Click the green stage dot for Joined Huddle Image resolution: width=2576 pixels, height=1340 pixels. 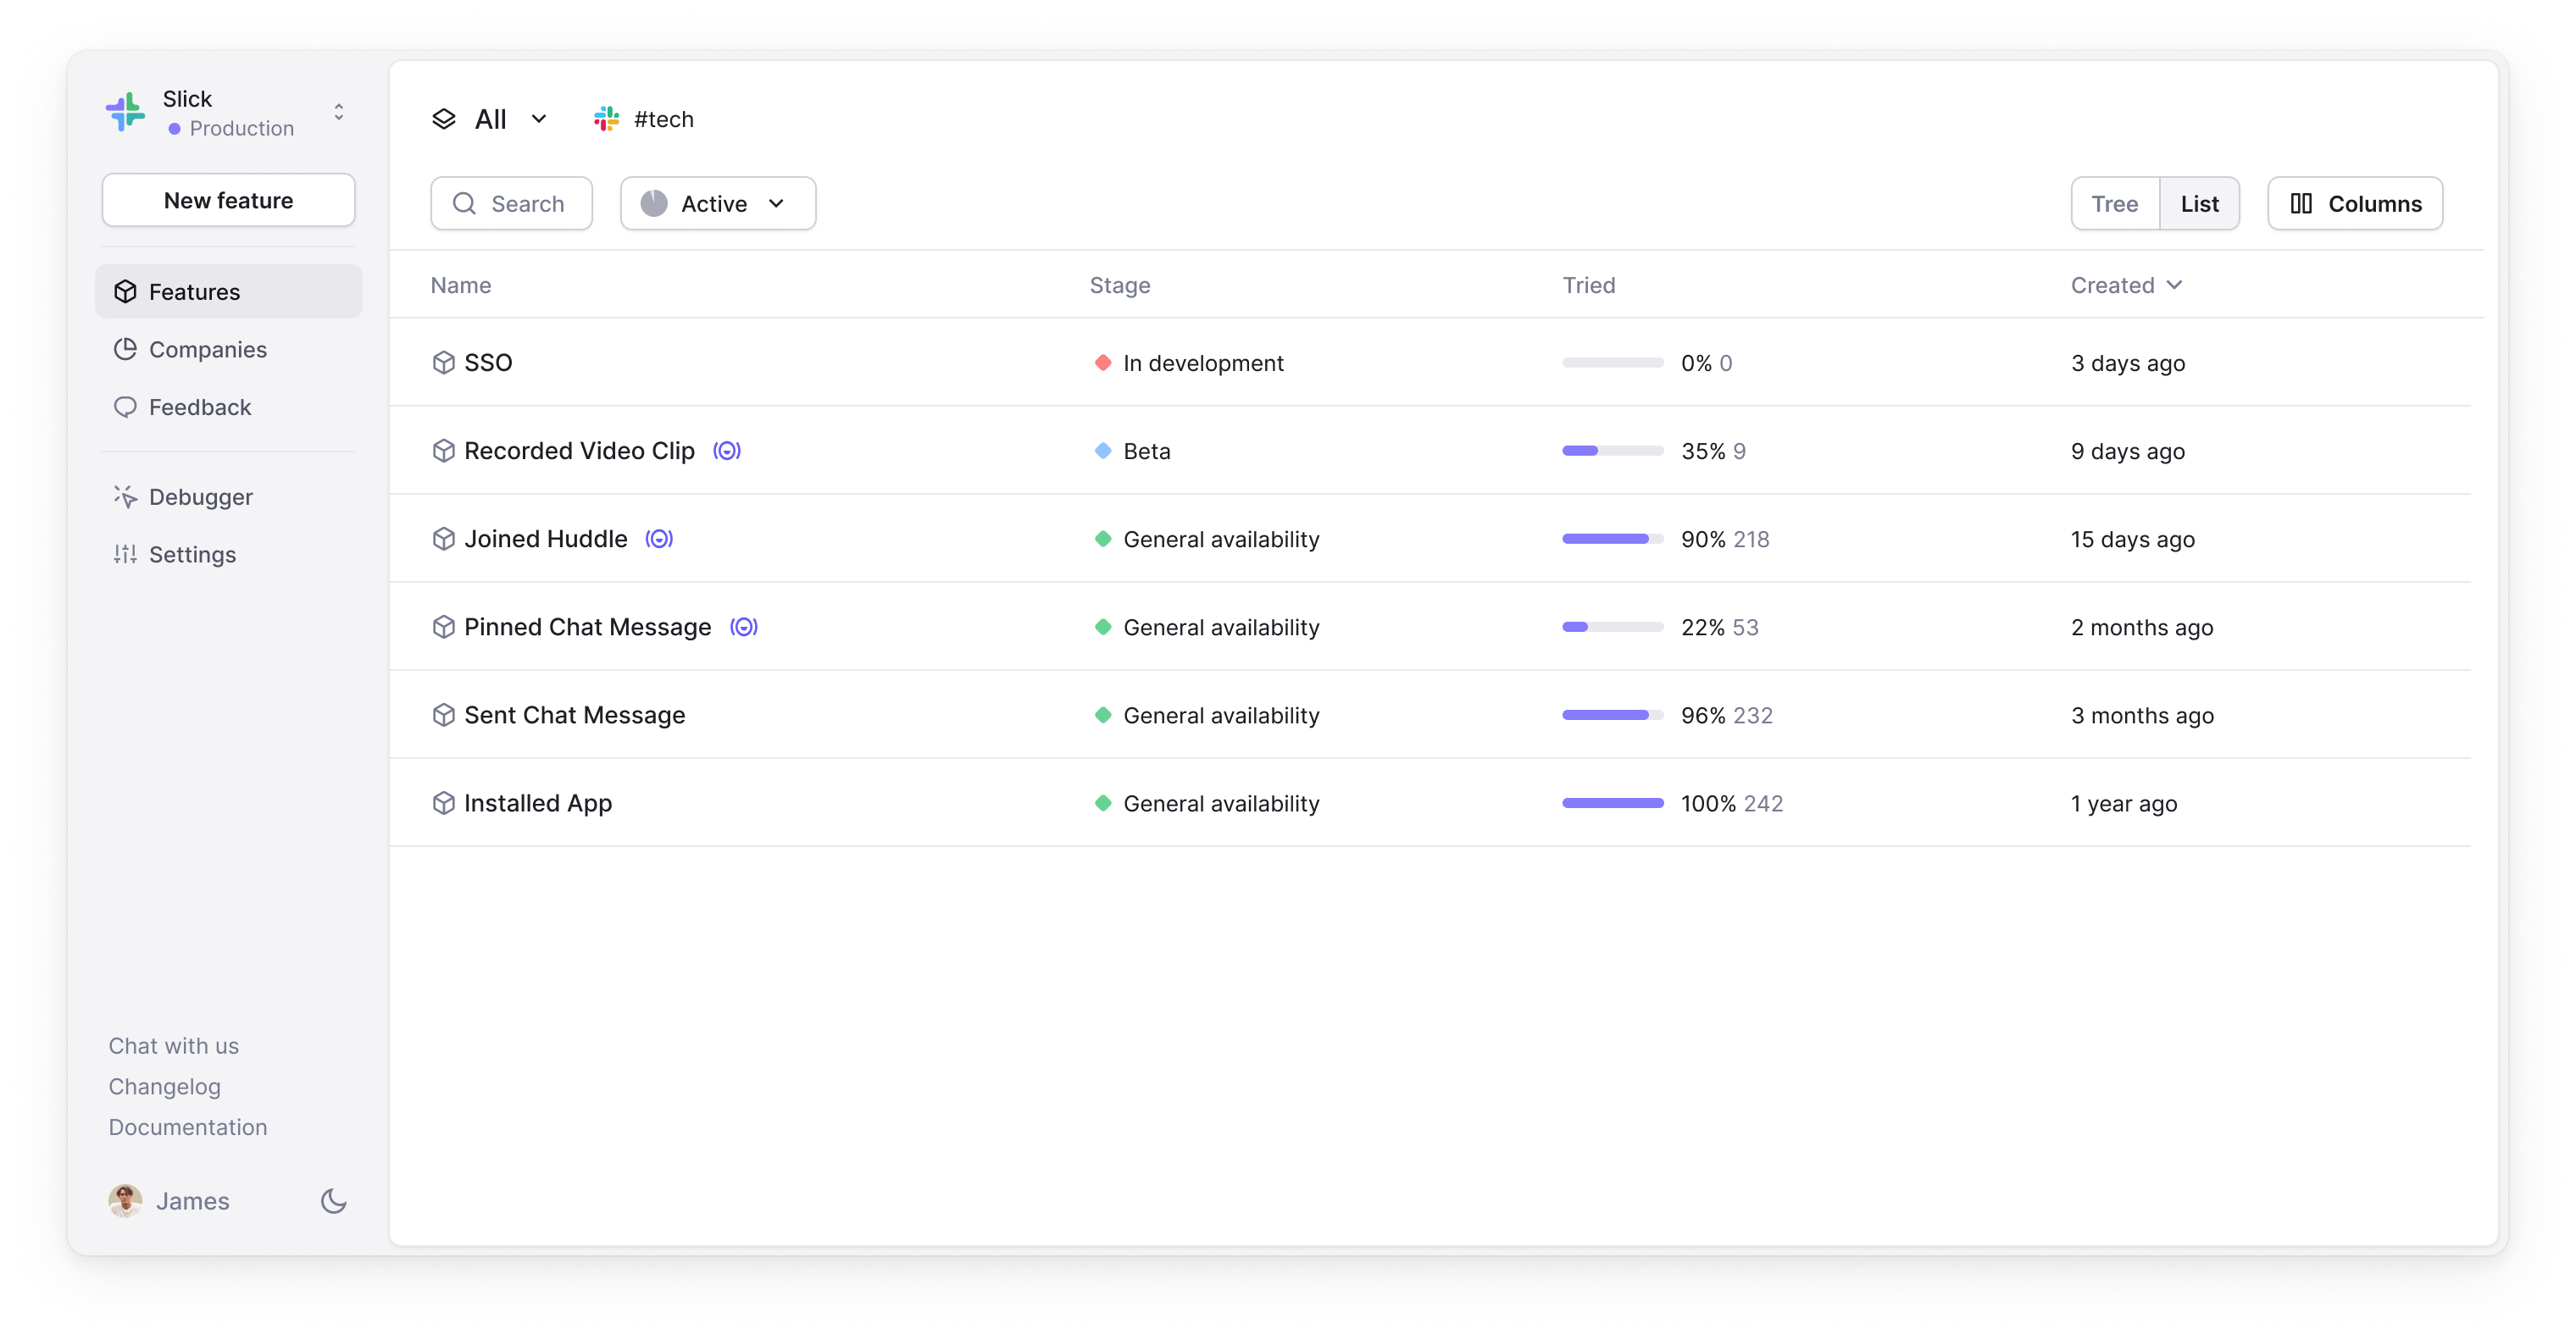1103,539
